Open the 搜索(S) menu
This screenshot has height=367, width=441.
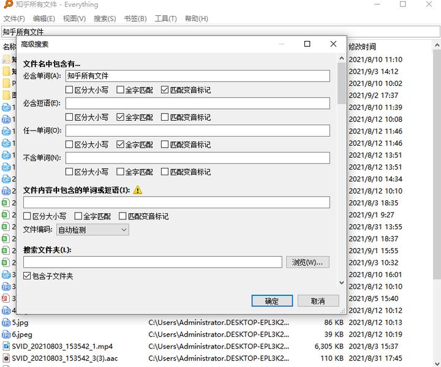(x=105, y=19)
